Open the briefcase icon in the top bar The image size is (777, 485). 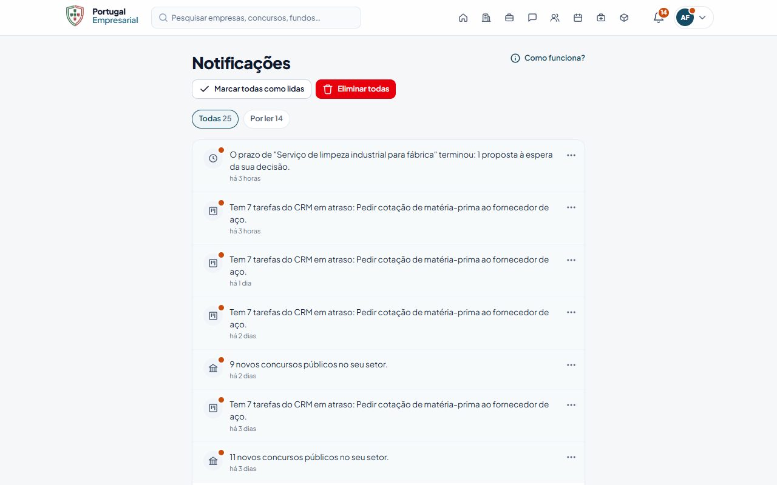coord(509,18)
